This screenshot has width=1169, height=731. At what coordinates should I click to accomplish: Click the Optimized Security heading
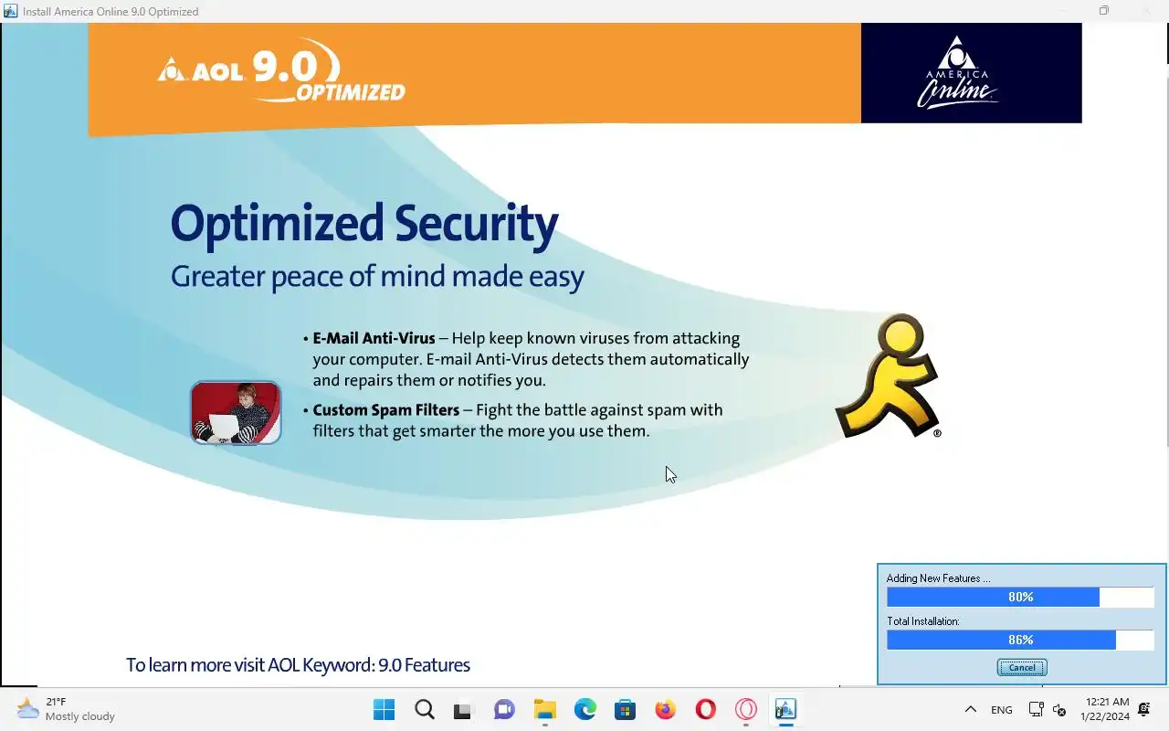pos(363,224)
